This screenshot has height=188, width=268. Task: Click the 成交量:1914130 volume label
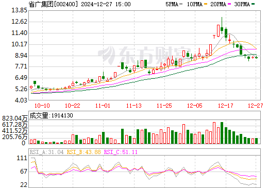pos(51,115)
